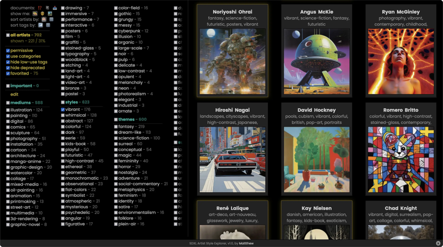
Task: Enable the photorealism tag
Action: click(x=116, y=94)
